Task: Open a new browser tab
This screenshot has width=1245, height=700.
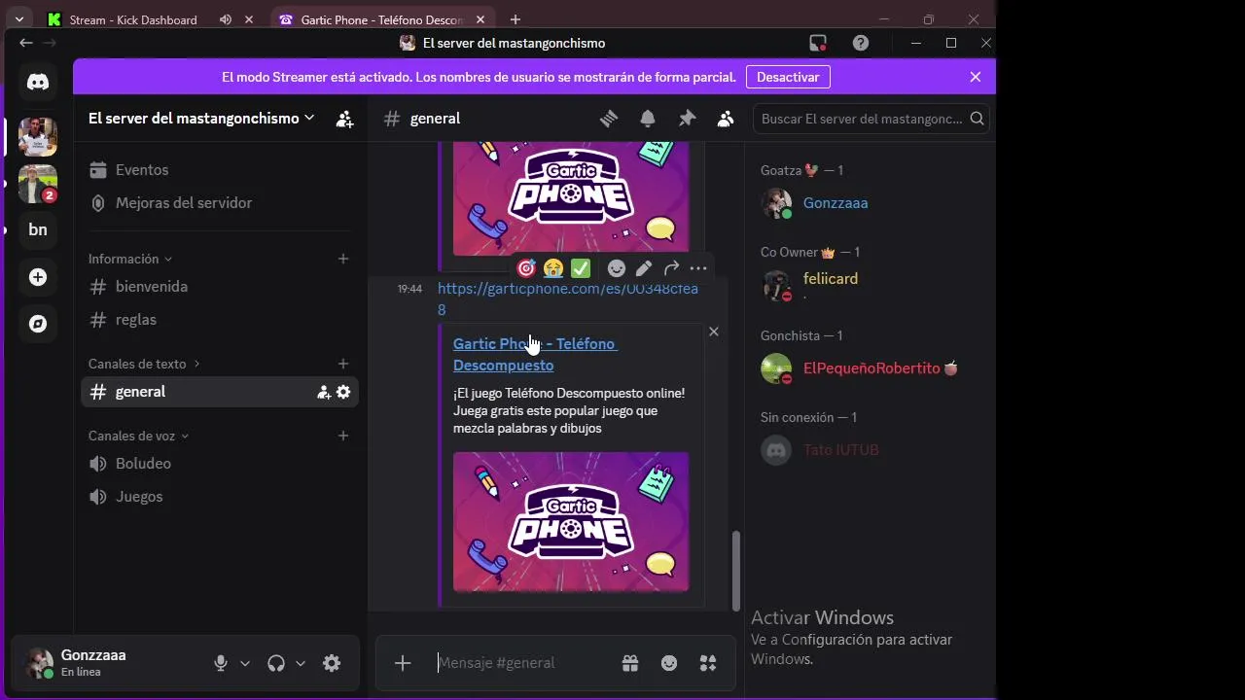Action: [516, 19]
